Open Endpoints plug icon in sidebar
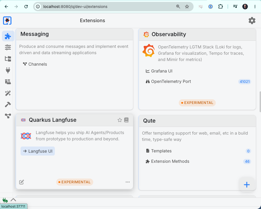The width and height of the screenshot is (261, 209). click(8, 70)
